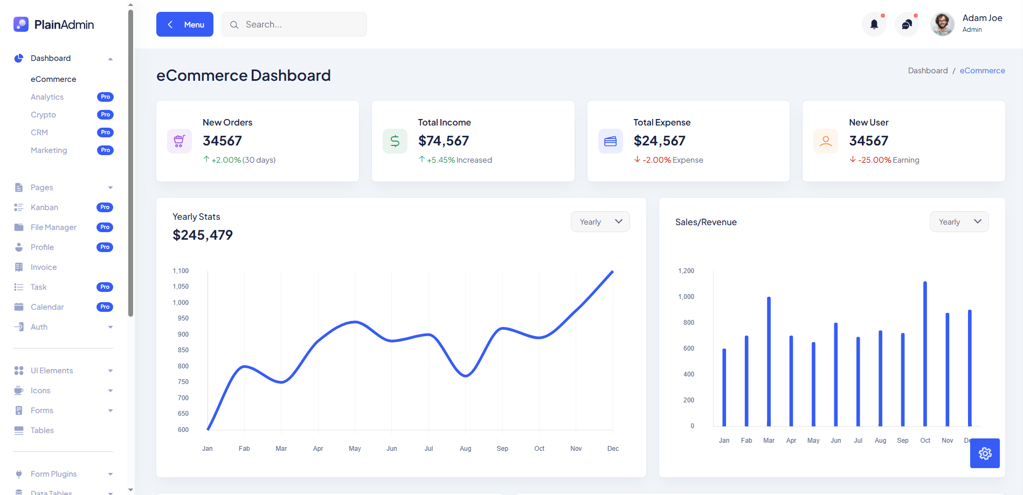Expand the Form Plugins submenu arrow
The image size is (1023, 495).
110,475
